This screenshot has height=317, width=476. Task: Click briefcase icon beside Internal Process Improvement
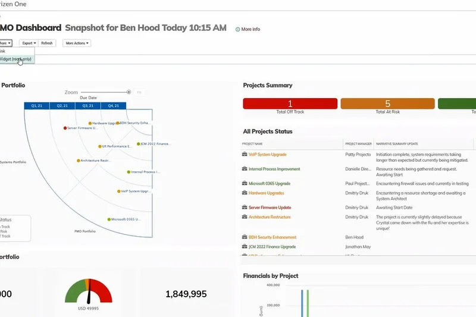245,169
